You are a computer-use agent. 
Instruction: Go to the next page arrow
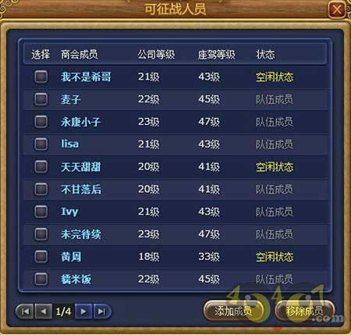click(x=83, y=312)
